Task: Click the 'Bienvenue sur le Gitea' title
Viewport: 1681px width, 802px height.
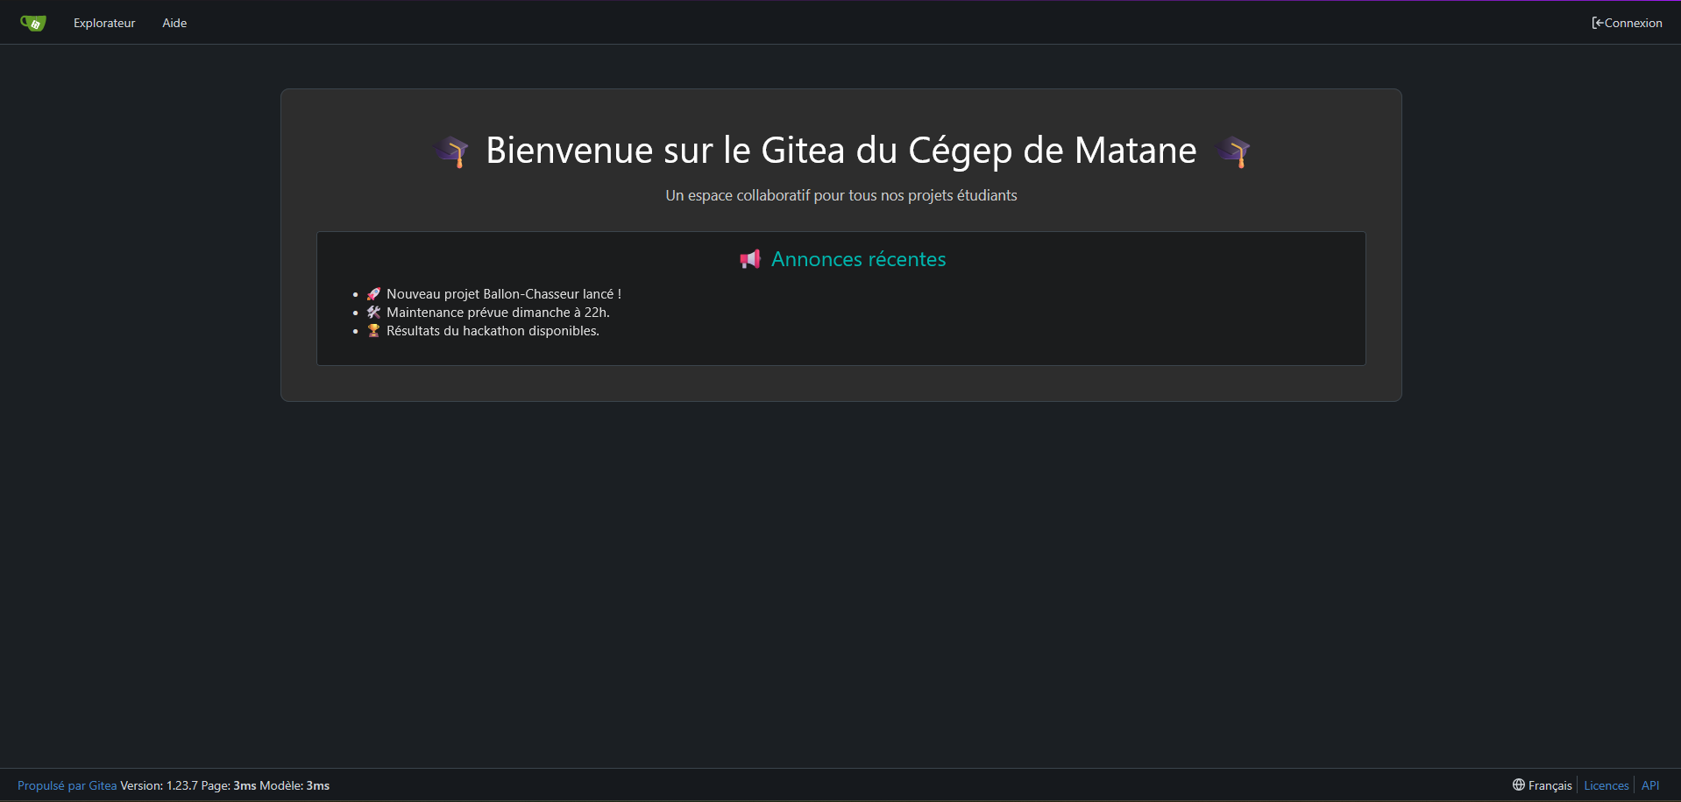Action: pyautogui.click(x=840, y=151)
